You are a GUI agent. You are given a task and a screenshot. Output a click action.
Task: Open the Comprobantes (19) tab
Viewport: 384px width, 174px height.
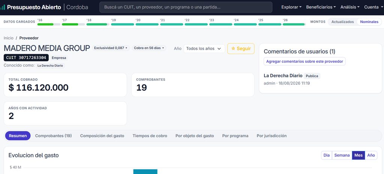pos(53,136)
